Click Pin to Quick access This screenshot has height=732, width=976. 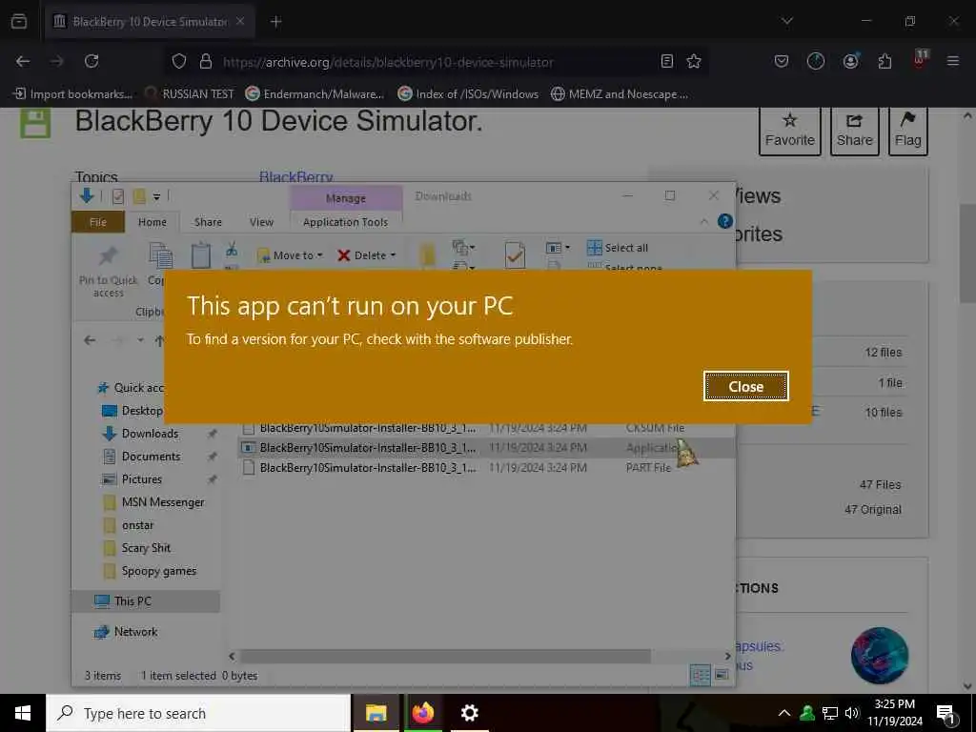[x=109, y=272]
